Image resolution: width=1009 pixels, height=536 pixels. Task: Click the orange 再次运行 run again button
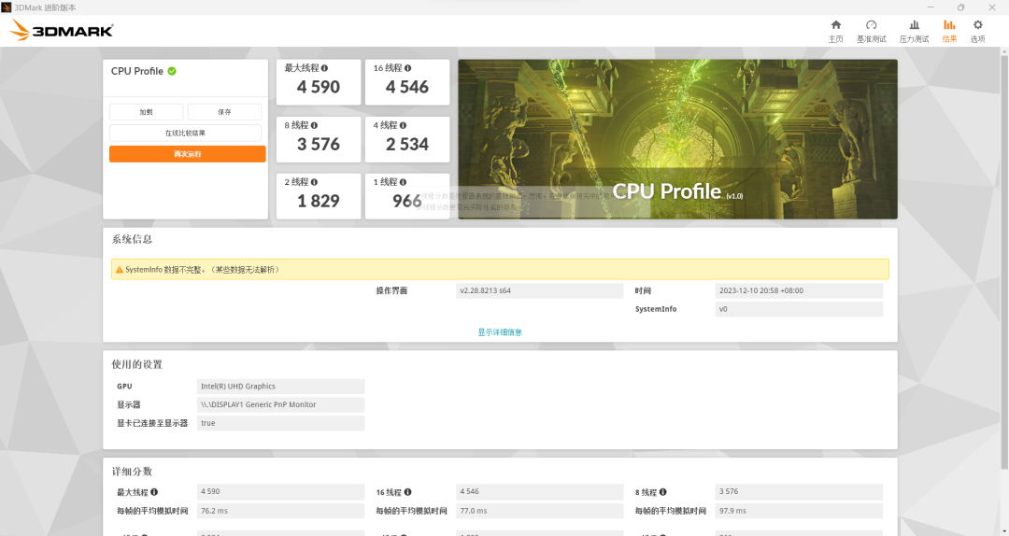[x=187, y=154]
